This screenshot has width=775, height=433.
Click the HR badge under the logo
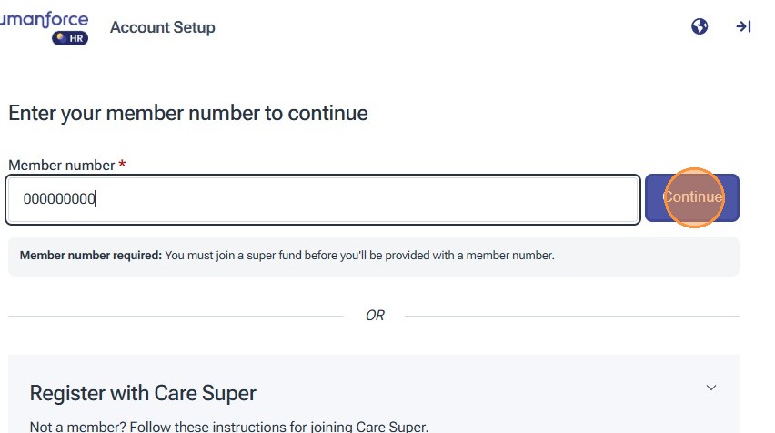tap(70, 38)
